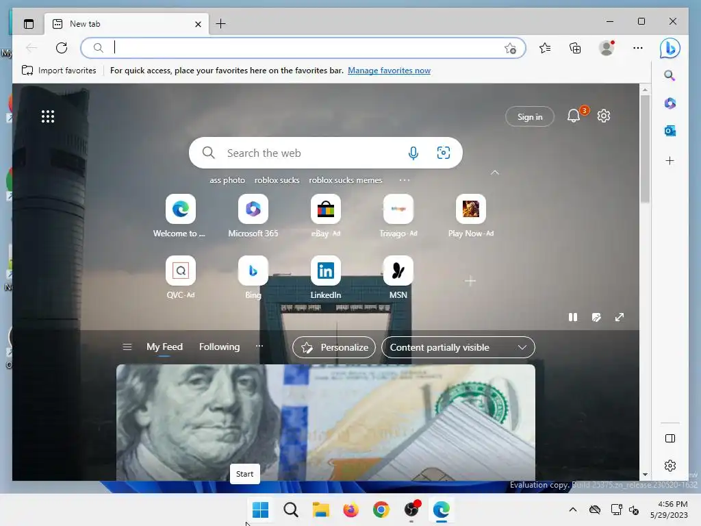Add this page to favorites star icon

click(x=510, y=49)
